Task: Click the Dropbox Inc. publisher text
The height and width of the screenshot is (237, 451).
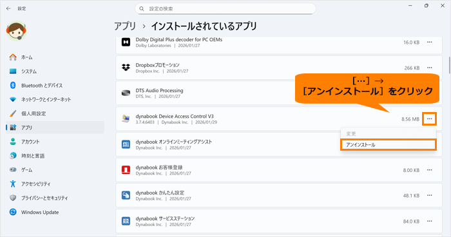Action: pyautogui.click(x=148, y=71)
